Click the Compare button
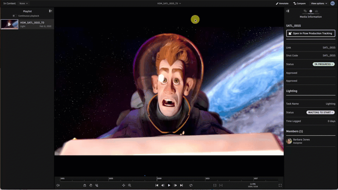The height and width of the screenshot is (190, 338). coord(299,4)
